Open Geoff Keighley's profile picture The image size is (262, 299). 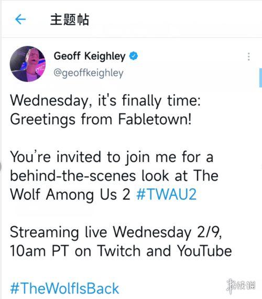tap(28, 64)
